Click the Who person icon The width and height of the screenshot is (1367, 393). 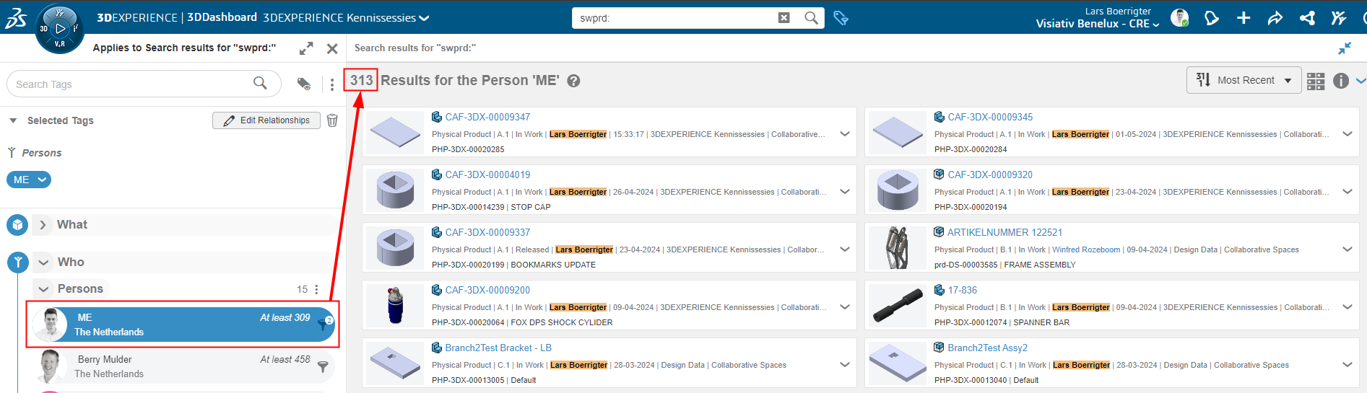click(17, 262)
